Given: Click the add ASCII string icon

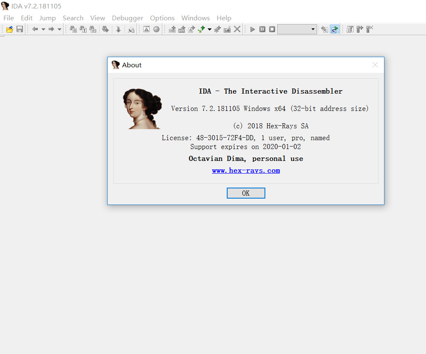Looking at the screenshot, I should click(192, 29).
